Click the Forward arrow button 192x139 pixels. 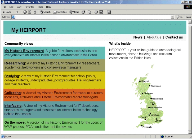tap(17, 12)
